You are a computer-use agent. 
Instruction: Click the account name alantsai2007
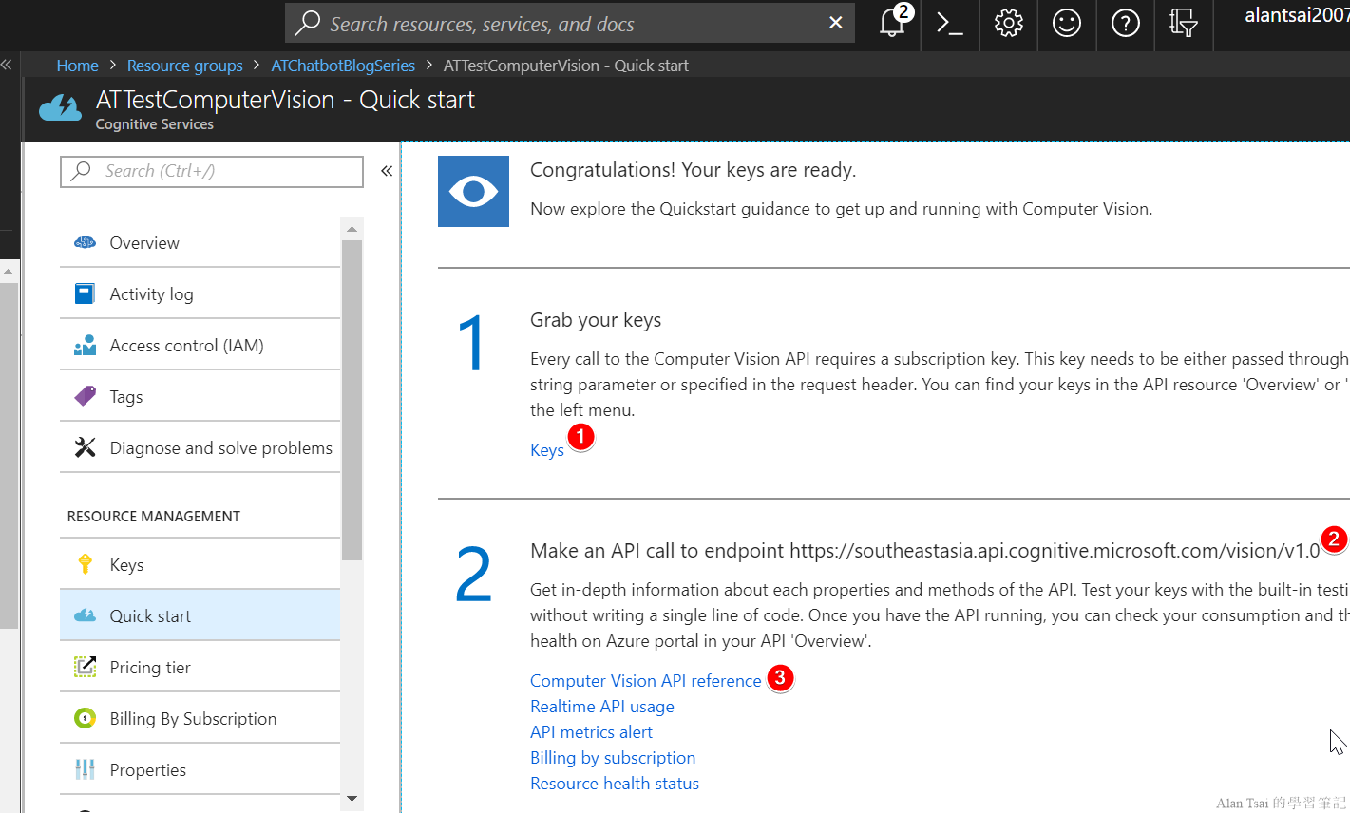click(x=1296, y=15)
